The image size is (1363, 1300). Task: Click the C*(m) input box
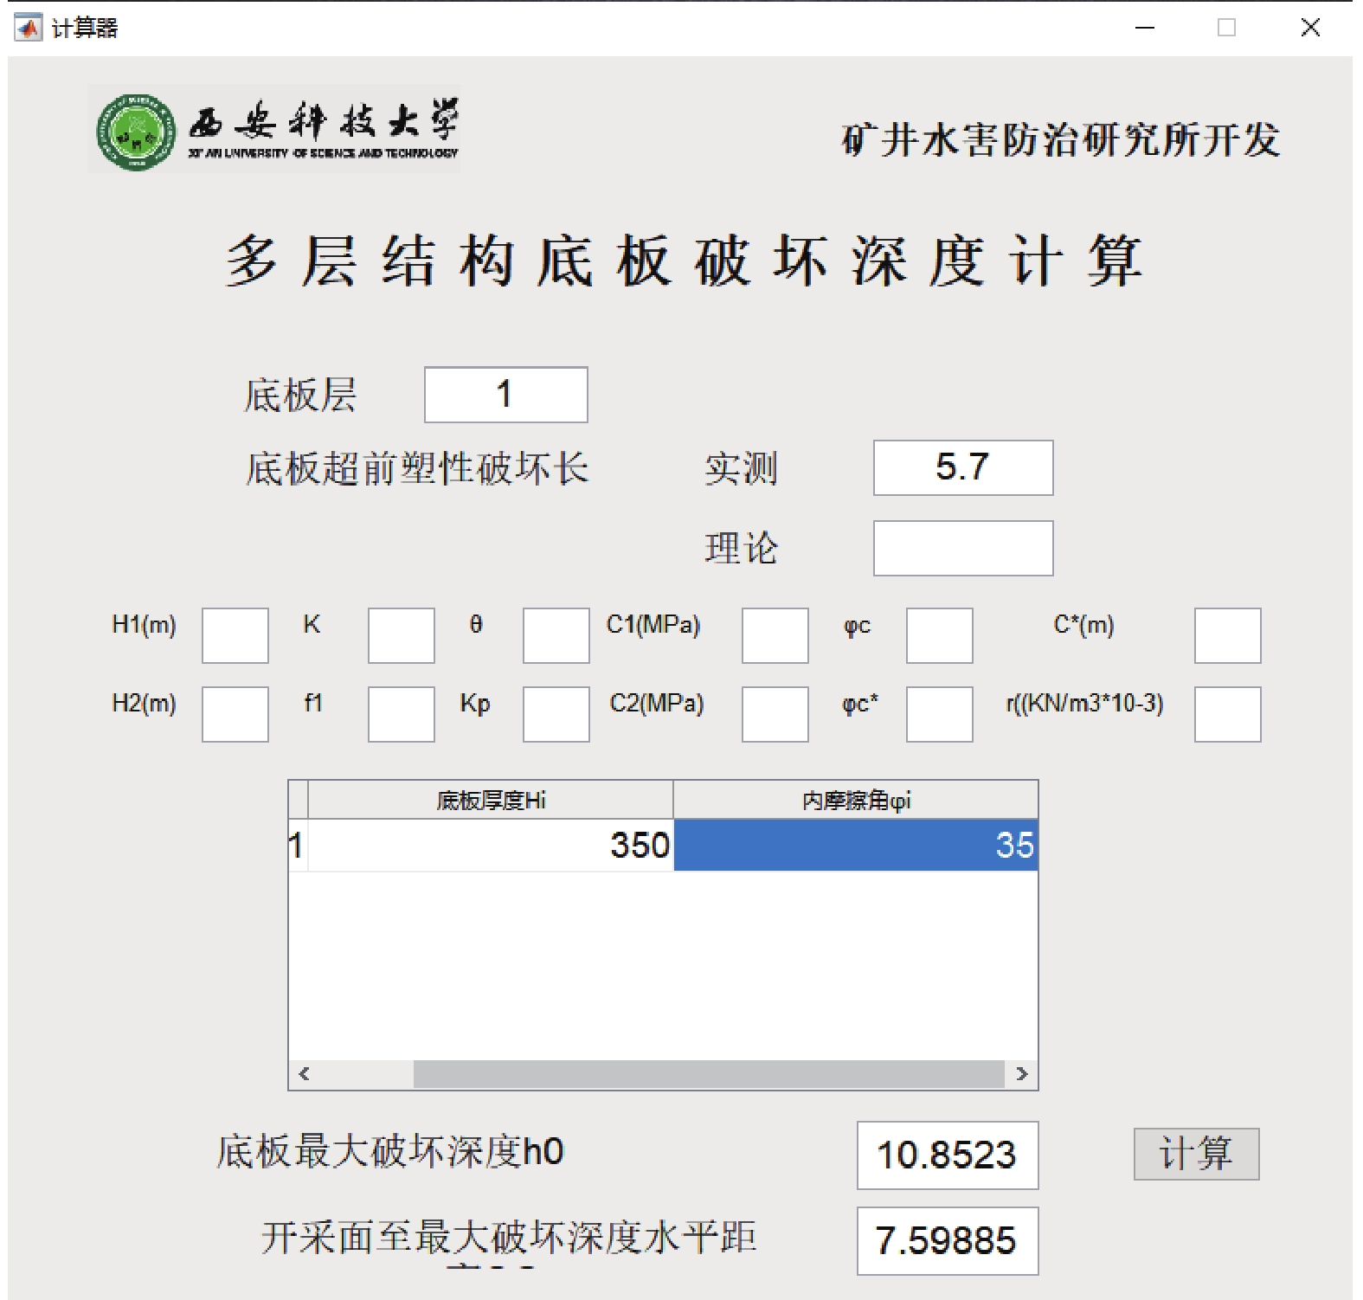(x=1227, y=635)
